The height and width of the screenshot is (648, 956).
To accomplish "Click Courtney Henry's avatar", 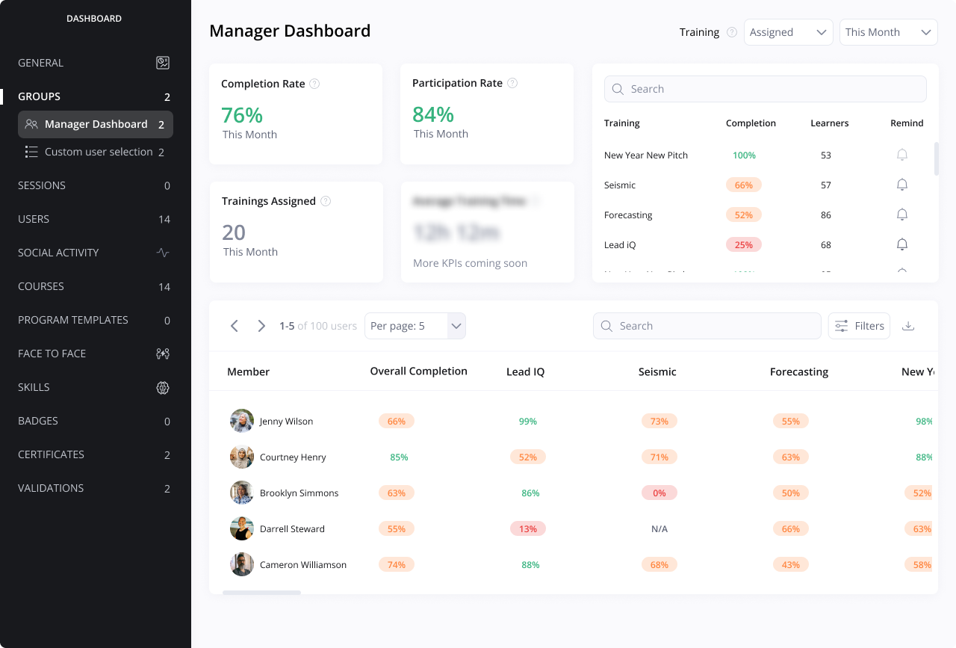I will coord(242,457).
